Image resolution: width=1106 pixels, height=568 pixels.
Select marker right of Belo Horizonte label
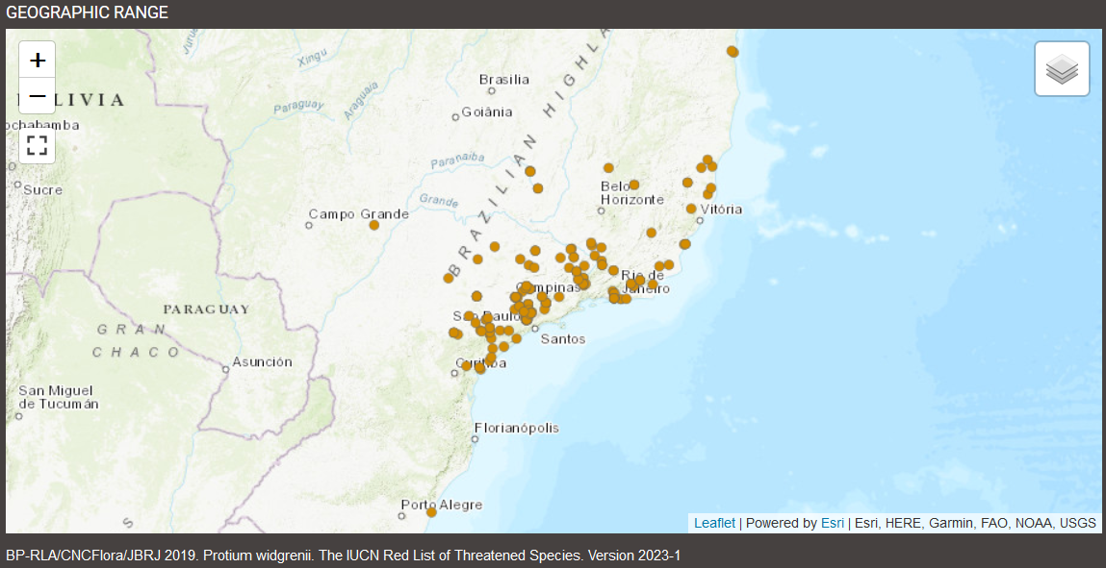click(x=633, y=185)
